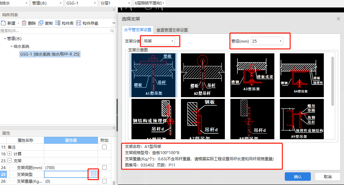344x185 pixels.
Task: Select the A1型吊架 thumbnail
Action: pos(153,75)
